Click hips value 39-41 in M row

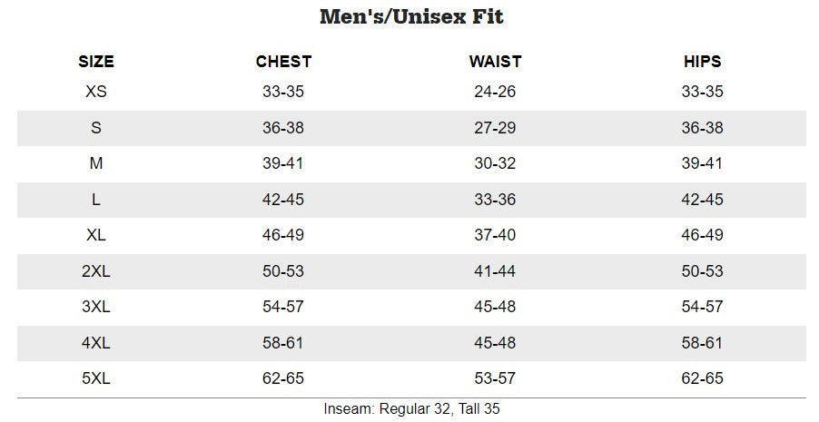point(702,163)
